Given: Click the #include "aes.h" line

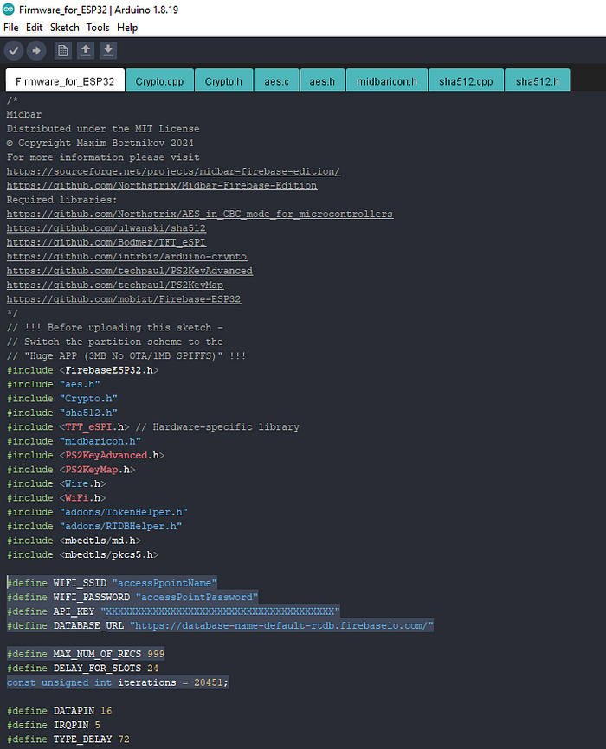Looking at the screenshot, I should (x=53, y=384).
